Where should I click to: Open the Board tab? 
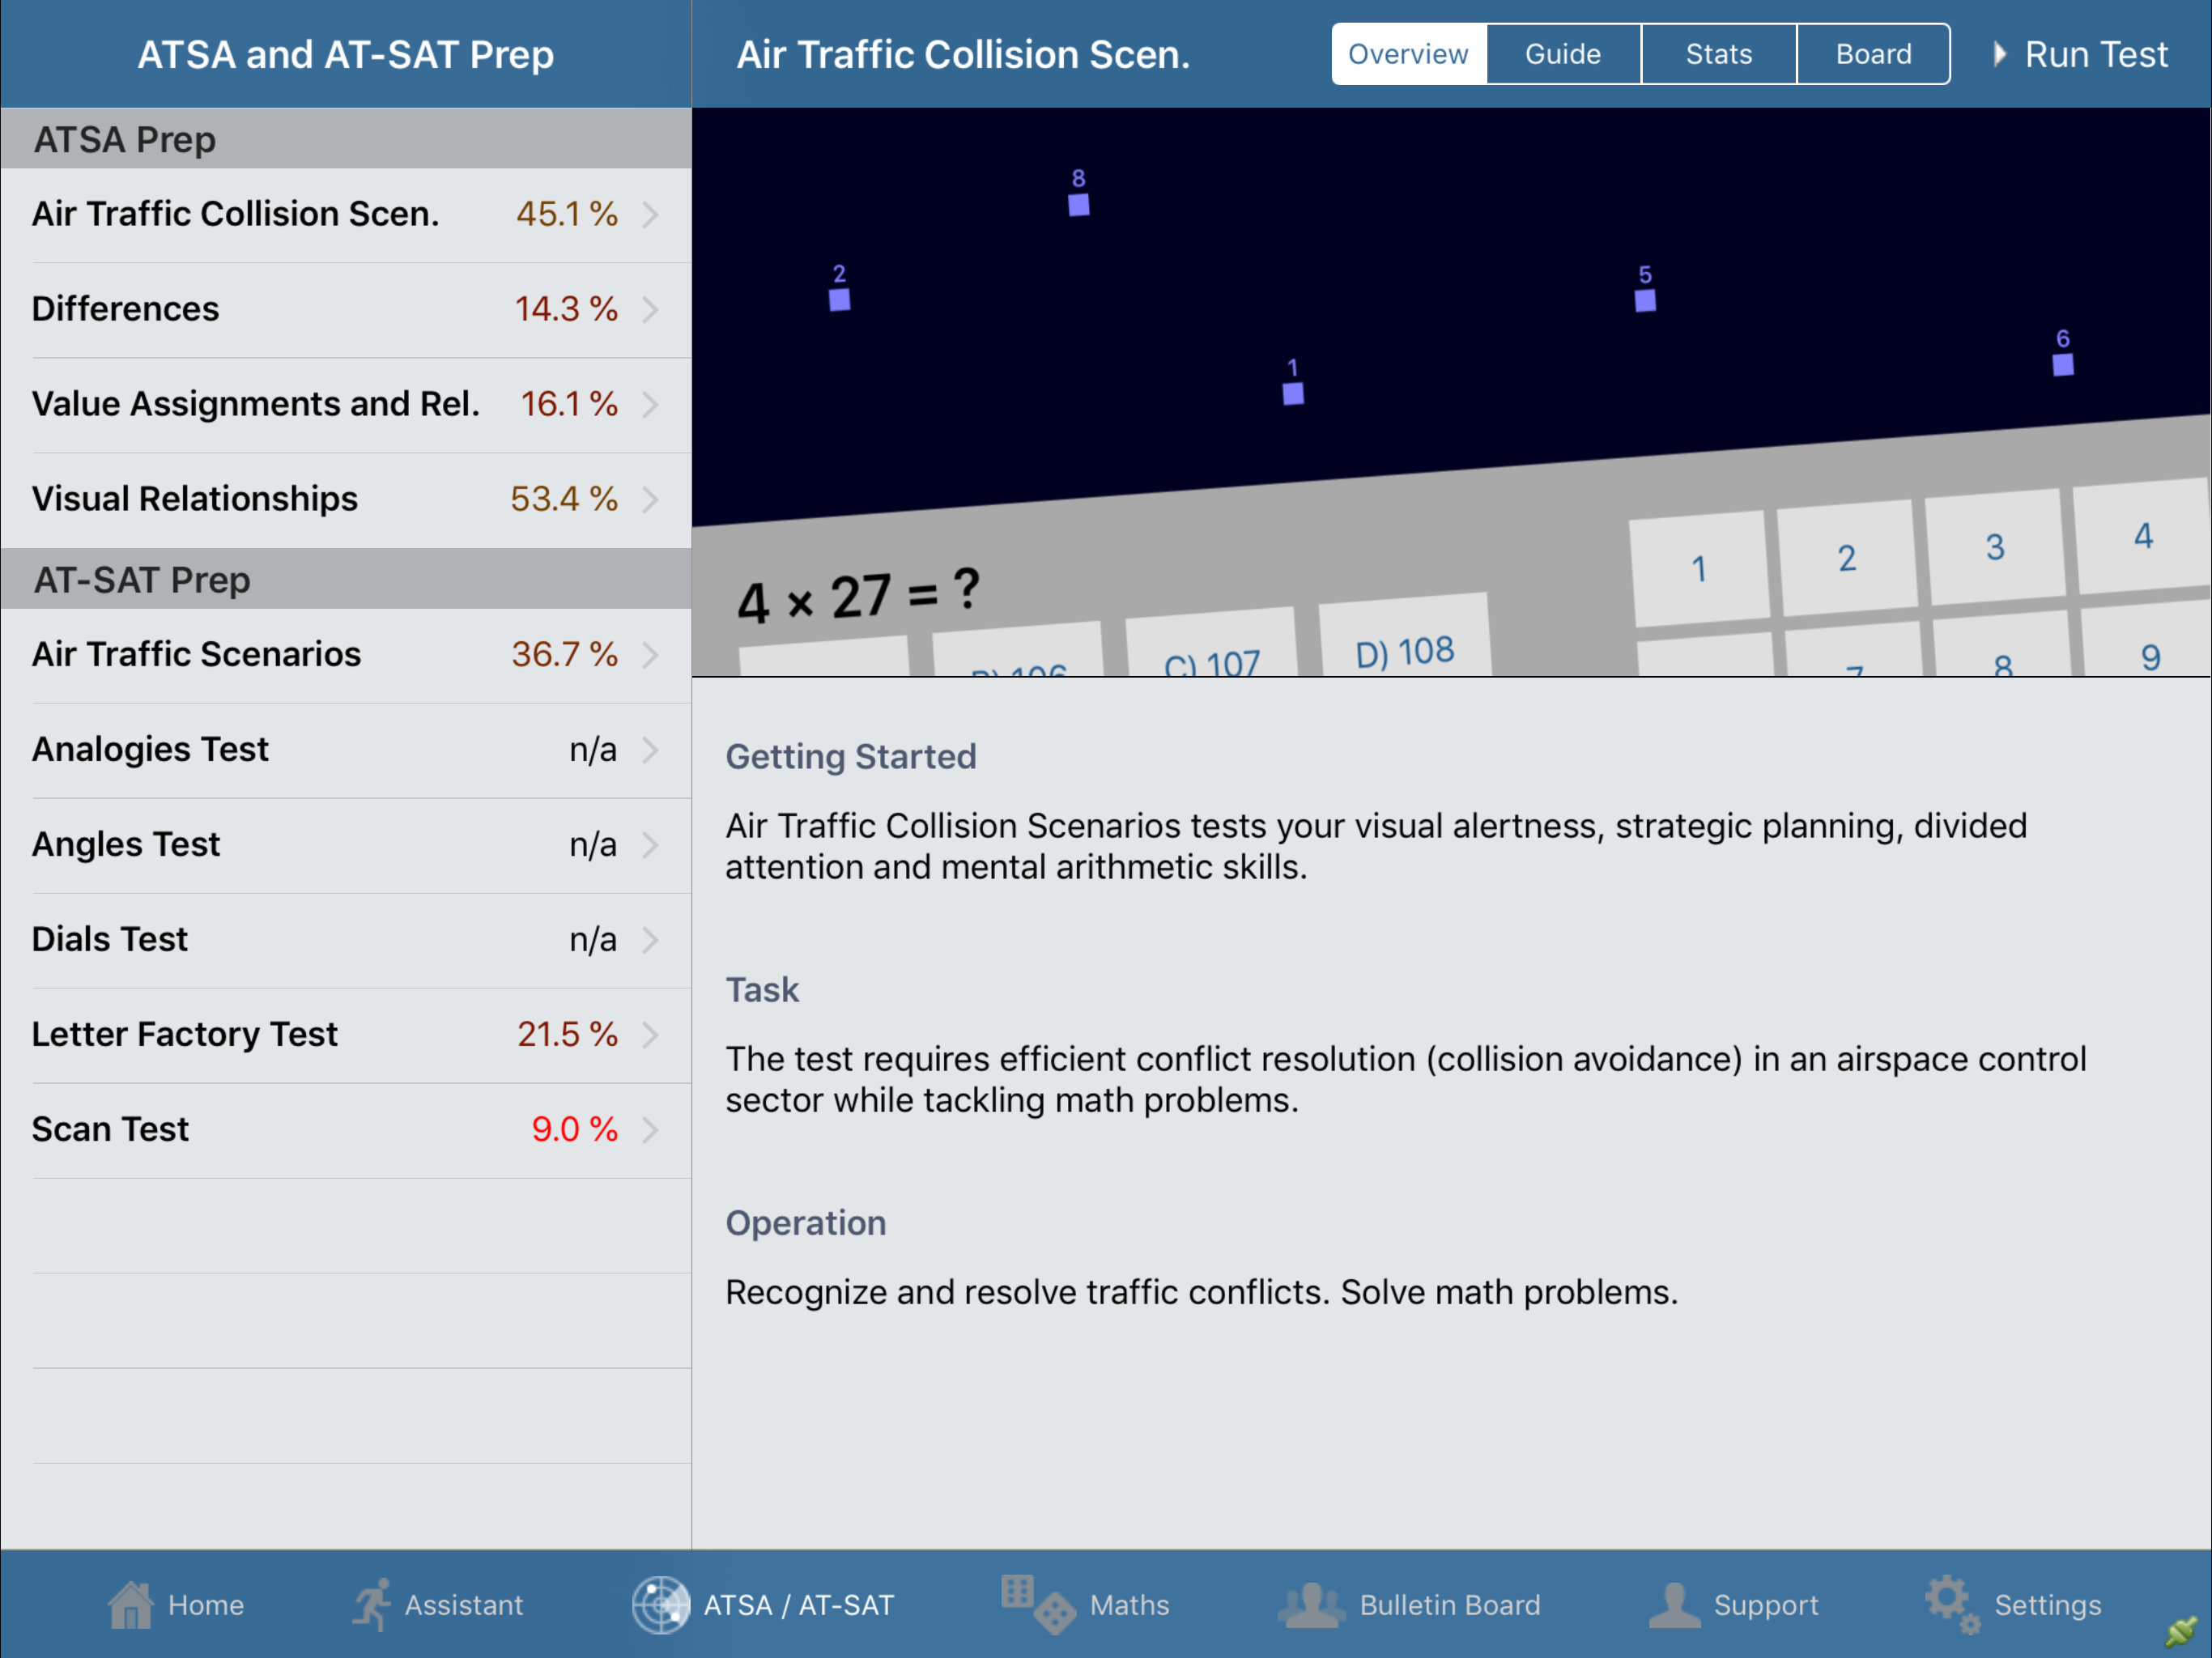(x=1873, y=54)
